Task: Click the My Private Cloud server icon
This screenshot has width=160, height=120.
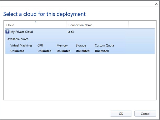Action: [7, 32]
